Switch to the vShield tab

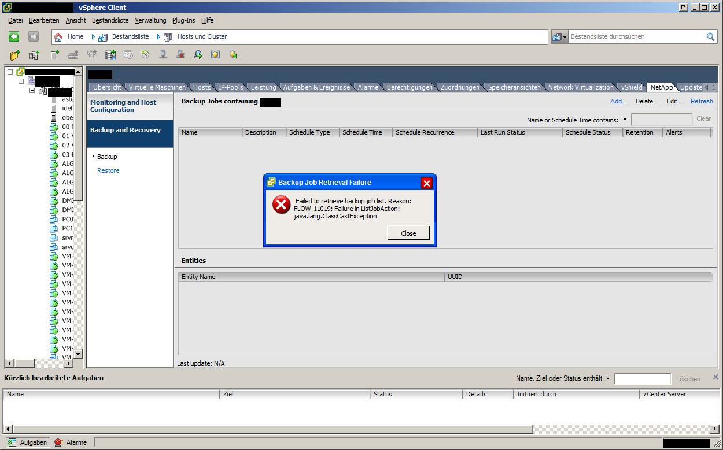[632, 87]
